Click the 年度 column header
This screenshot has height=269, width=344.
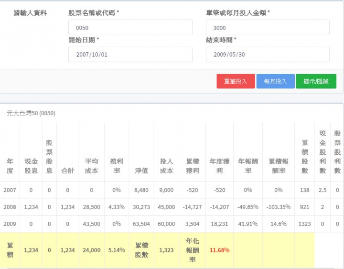(10, 166)
